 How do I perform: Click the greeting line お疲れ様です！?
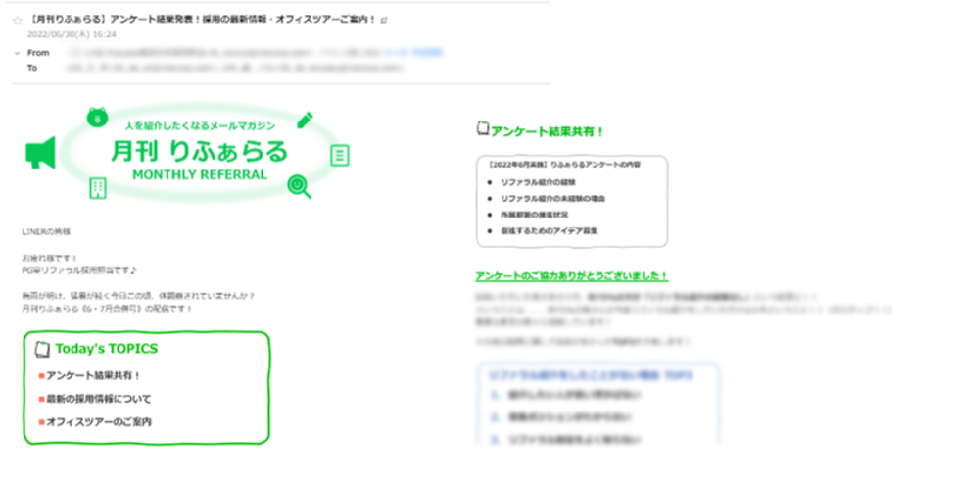[49, 258]
